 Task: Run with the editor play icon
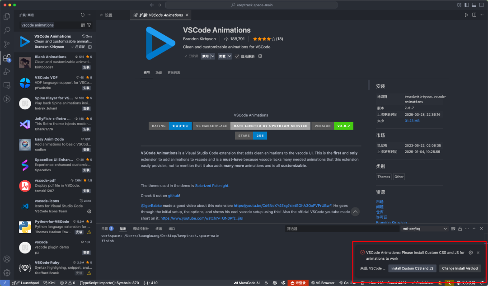coord(466,15)
